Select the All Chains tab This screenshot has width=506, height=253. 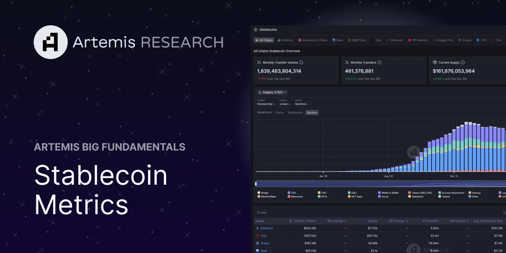[x=264, y=40]
